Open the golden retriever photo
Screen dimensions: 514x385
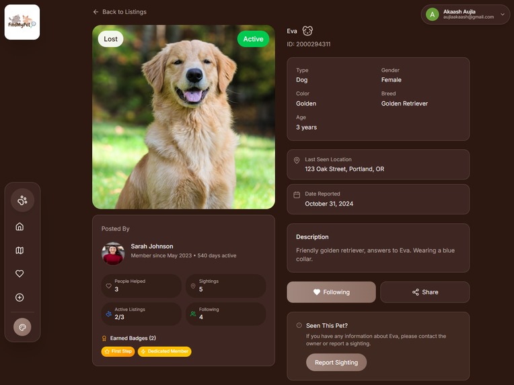(x=184, y=117)
